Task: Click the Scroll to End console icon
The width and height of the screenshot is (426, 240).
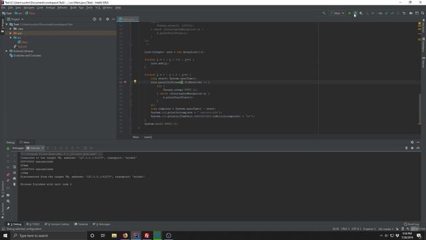Action: point(15,173)
